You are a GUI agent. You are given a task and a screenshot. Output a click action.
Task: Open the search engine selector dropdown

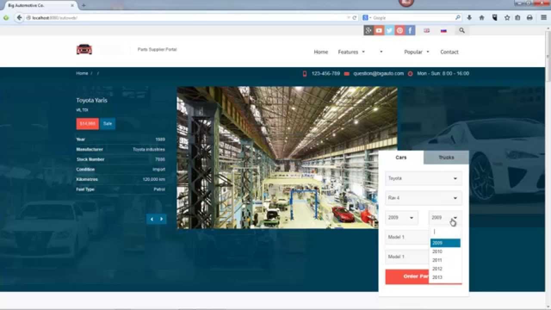(x=367, y=18)
